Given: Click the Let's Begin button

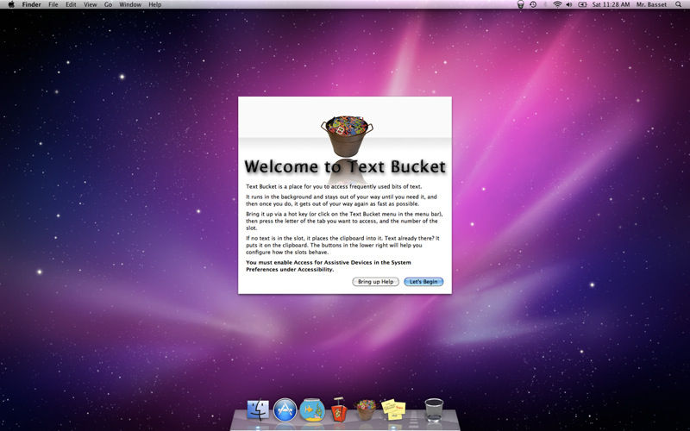Looking at the screenshot, I should click(x=423, y=282).
